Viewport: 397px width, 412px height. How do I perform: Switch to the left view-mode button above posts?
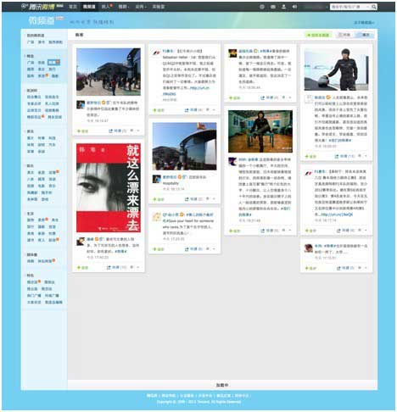344,35
